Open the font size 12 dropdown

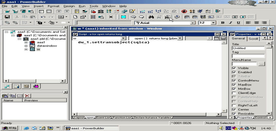coord(214,23)
